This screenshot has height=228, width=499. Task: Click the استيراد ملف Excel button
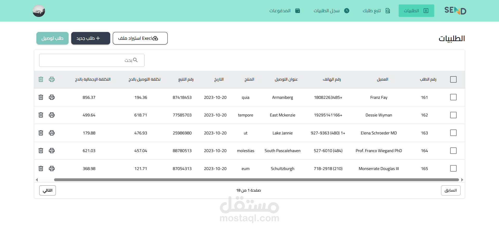pyautogui.click(x=140, y=38)
